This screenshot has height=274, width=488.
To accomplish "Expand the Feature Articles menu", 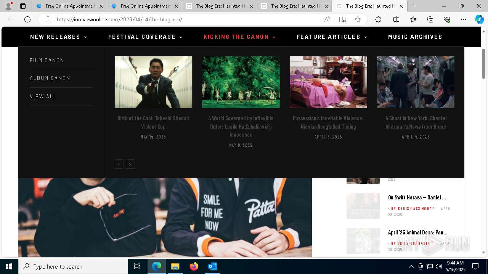I will 332,37.
